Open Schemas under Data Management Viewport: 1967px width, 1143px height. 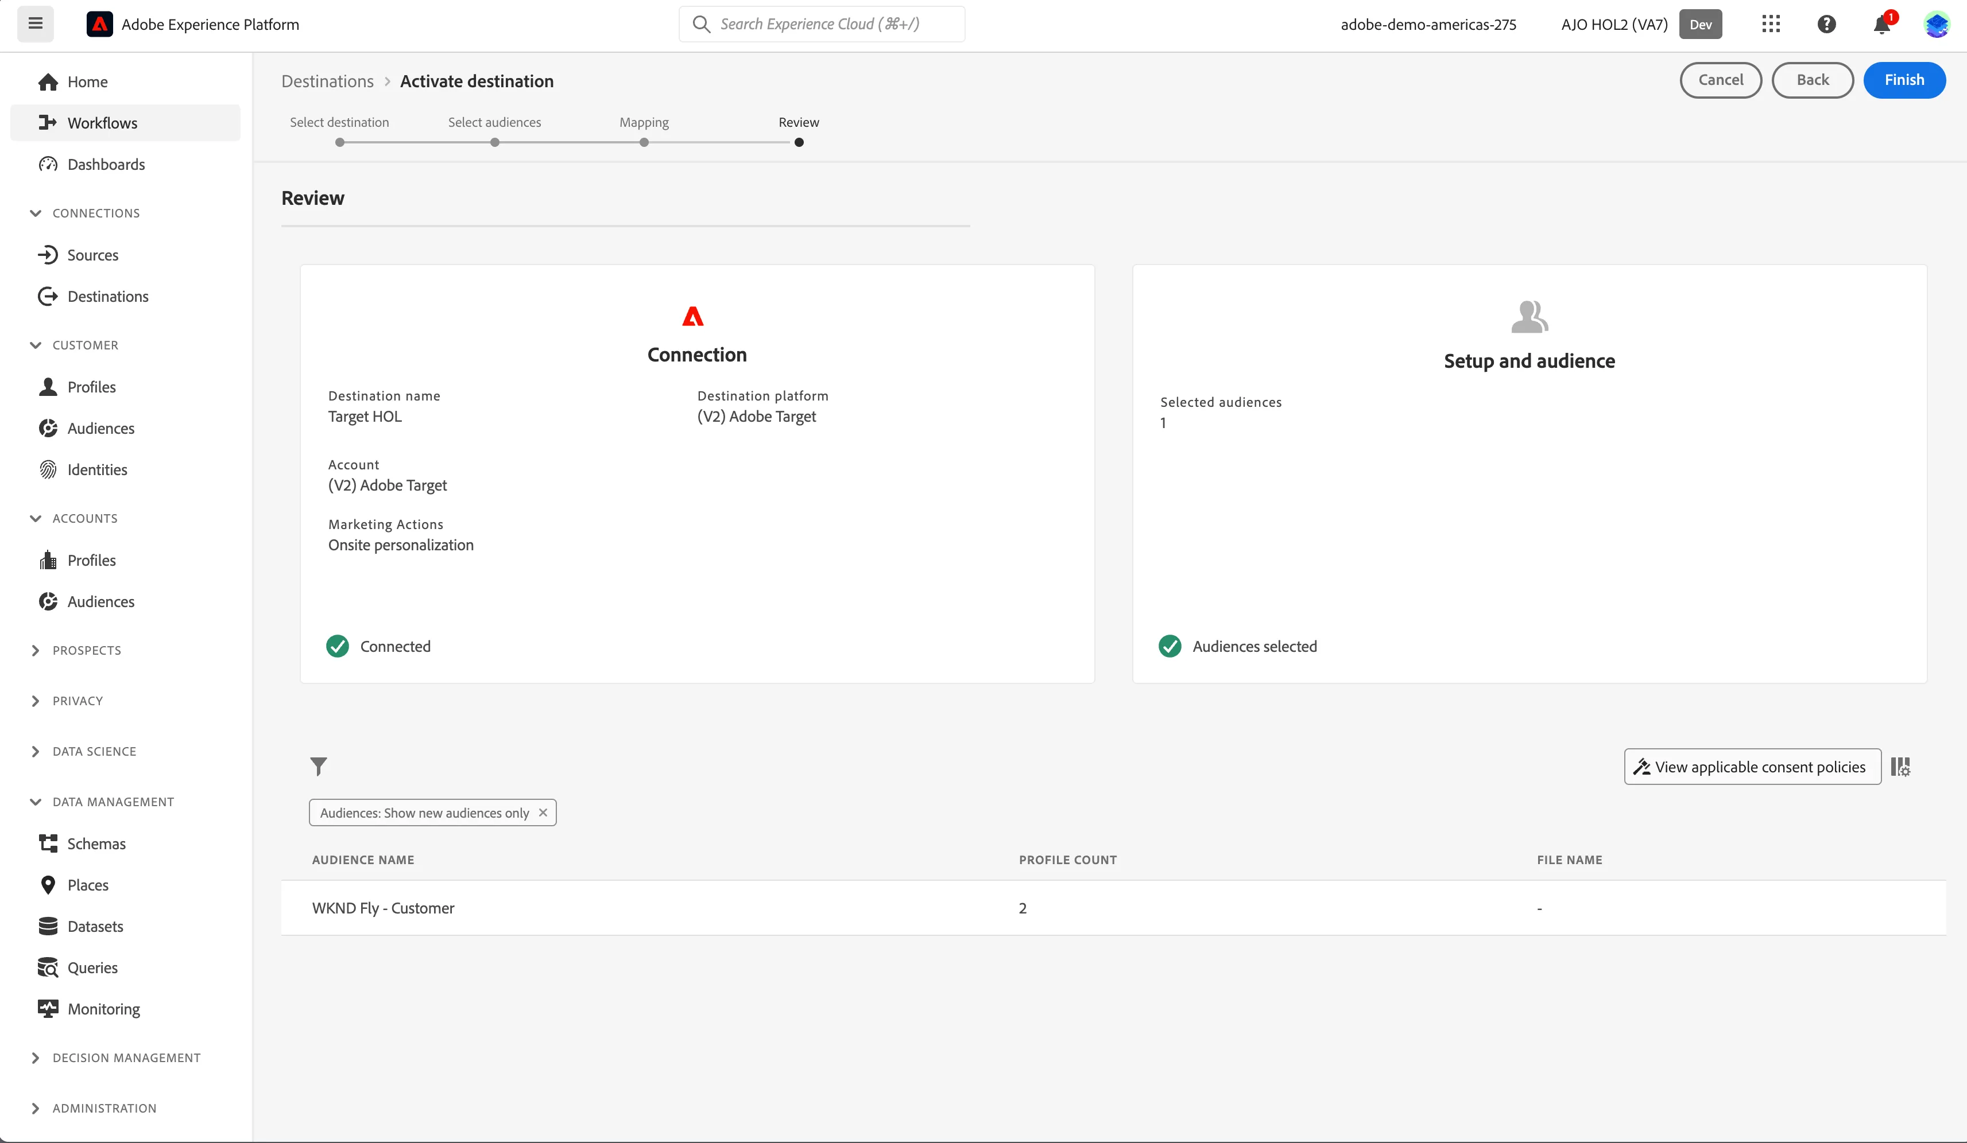(126, 843)
